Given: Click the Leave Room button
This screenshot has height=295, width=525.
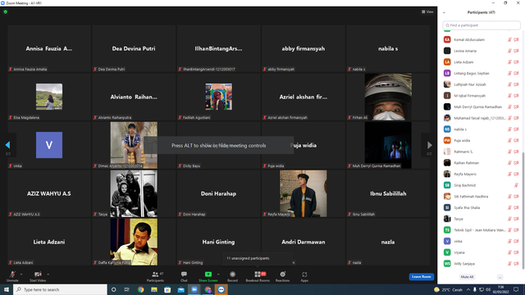Looking at the screenshot, I should [421, 277].
